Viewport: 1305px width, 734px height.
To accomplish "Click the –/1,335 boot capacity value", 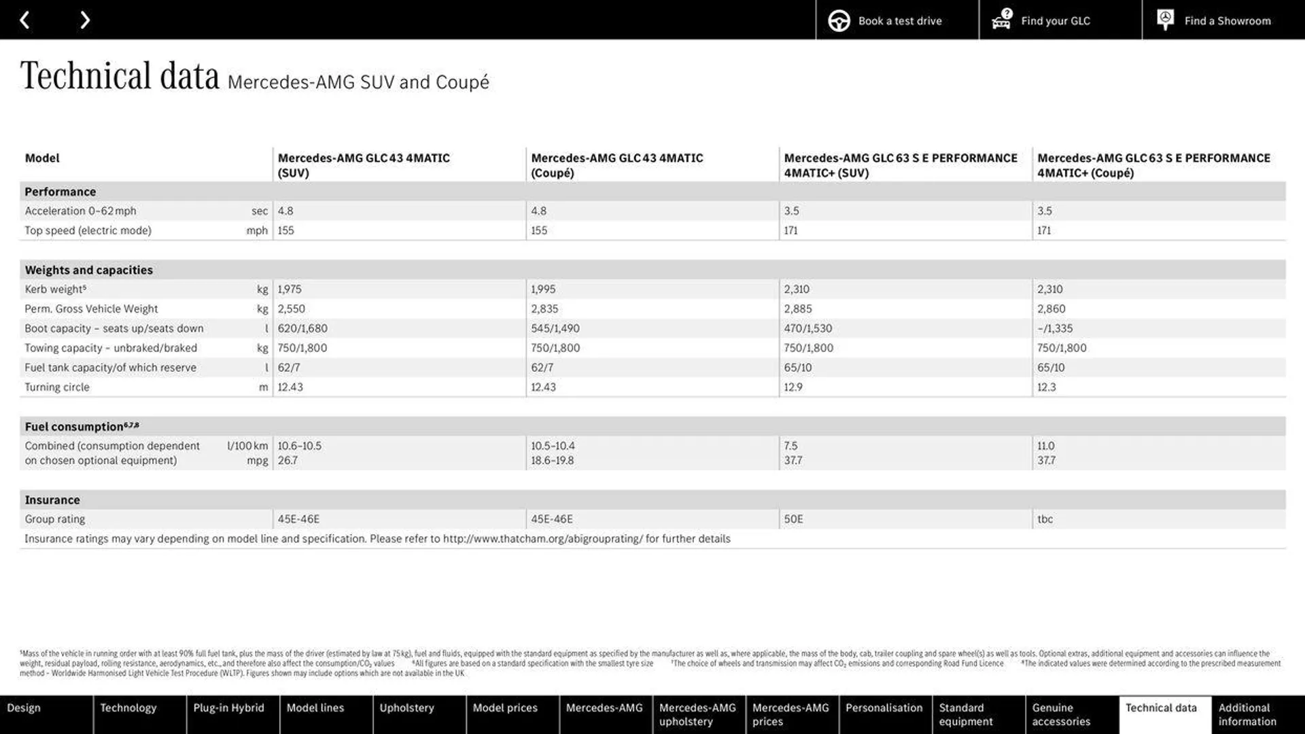I will 1055,328.
